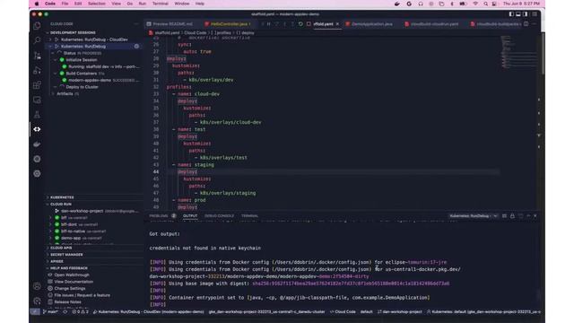Open the Testing flask view
574x323 pixels.
click(37, 115)
